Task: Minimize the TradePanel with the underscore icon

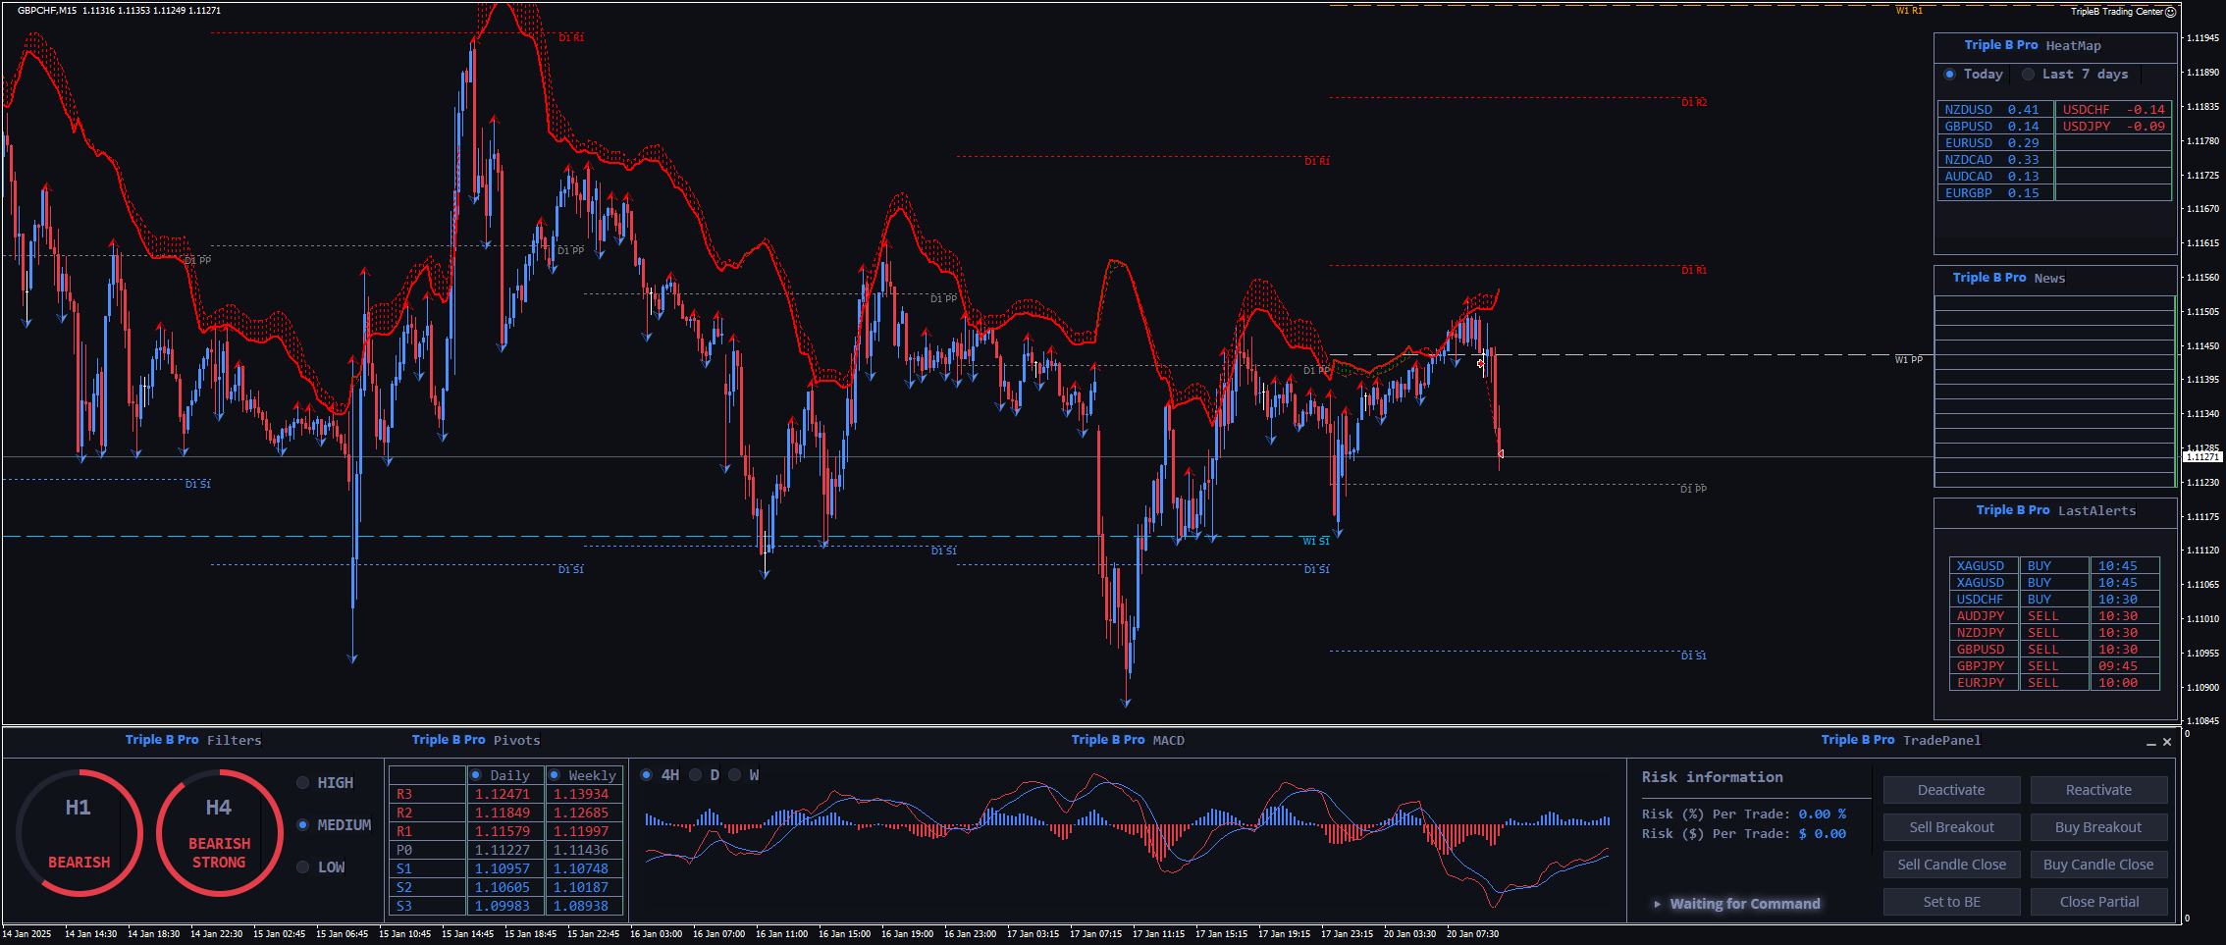Action: (2151, 743)
